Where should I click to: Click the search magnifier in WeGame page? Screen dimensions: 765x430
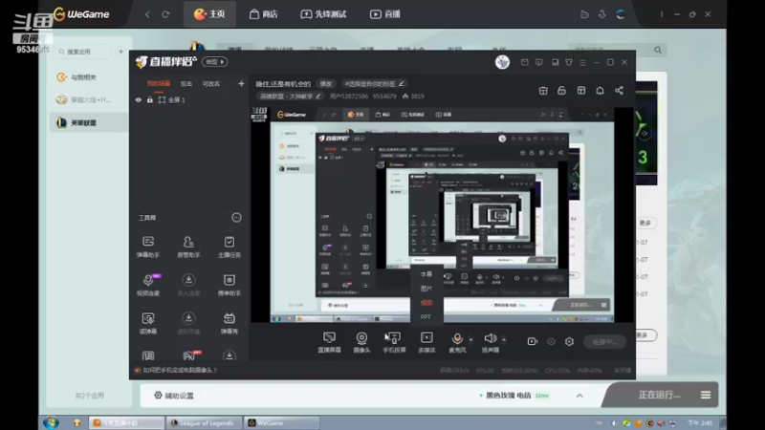658,50
